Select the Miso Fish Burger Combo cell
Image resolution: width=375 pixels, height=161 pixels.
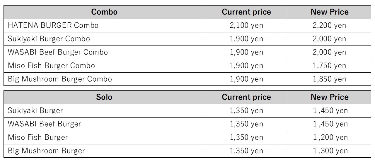click(x=51, y=66)
